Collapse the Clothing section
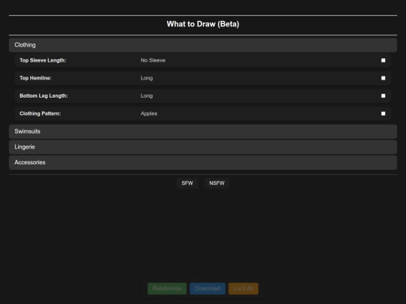The height and width of the screenshot is (304, 406). coord(203,45)
